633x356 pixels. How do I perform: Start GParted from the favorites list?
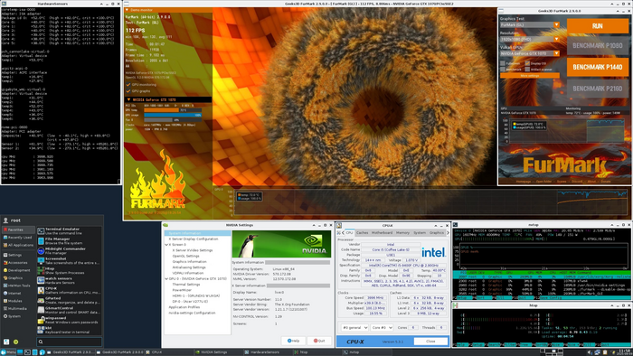point(69,300)
